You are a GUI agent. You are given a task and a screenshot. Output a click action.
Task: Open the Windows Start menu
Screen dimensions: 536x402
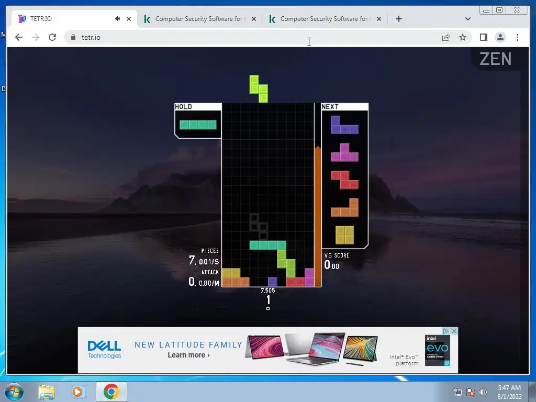click(x=14, y=392)
